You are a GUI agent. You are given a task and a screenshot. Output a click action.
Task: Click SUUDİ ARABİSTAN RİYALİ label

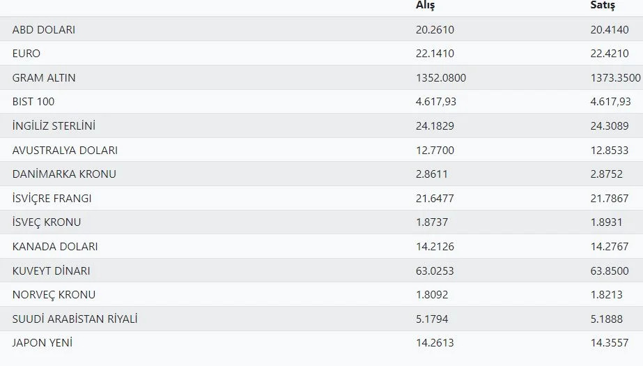point(75,319)
